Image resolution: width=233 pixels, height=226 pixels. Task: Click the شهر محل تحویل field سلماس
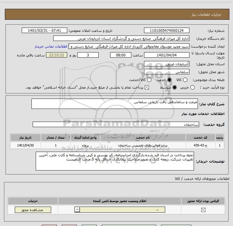pyautogui.click(x=166, y=72)
